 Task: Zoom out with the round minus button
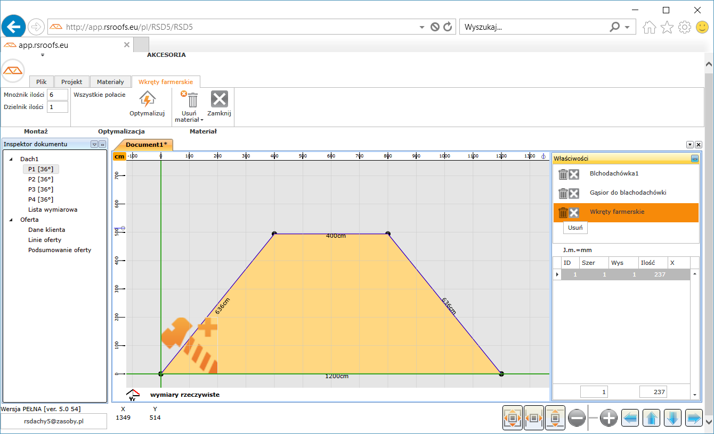tap(577, 418)
